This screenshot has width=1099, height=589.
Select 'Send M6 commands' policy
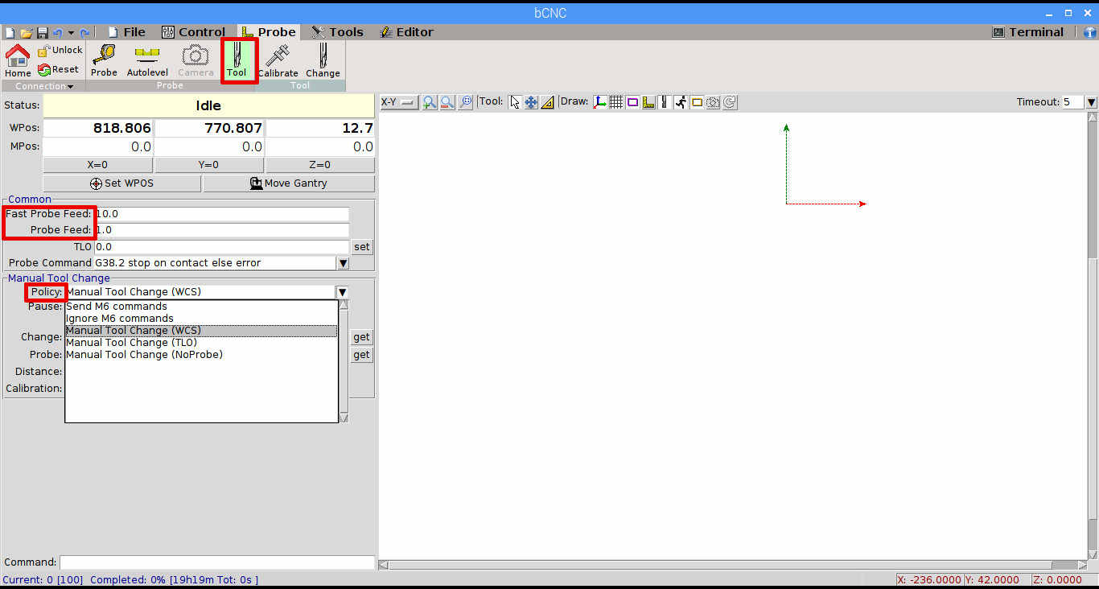tap(201, 307)
